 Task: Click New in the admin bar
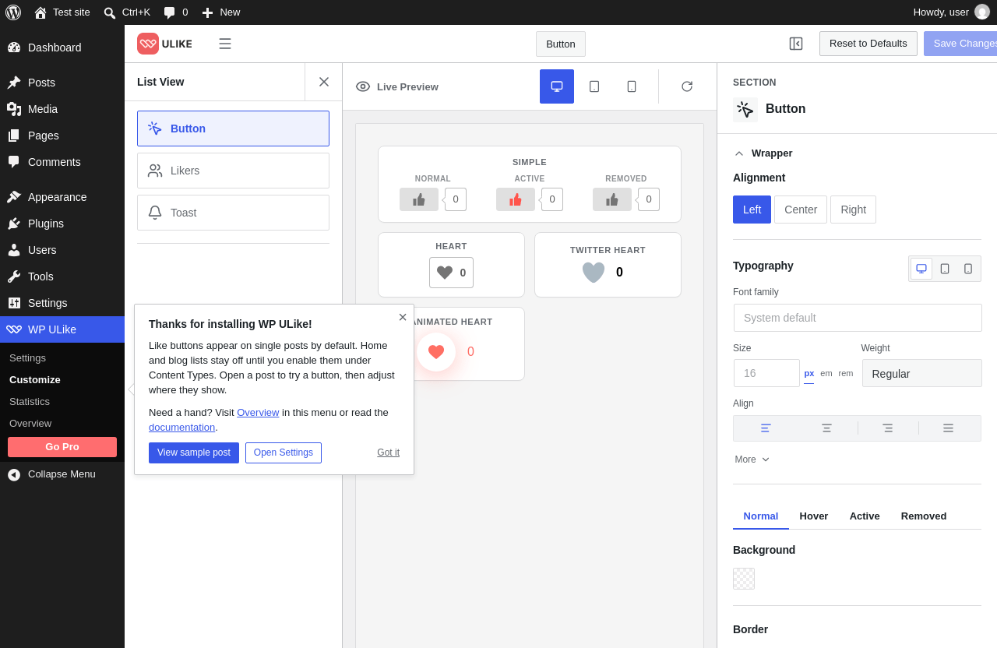point(221,12)
